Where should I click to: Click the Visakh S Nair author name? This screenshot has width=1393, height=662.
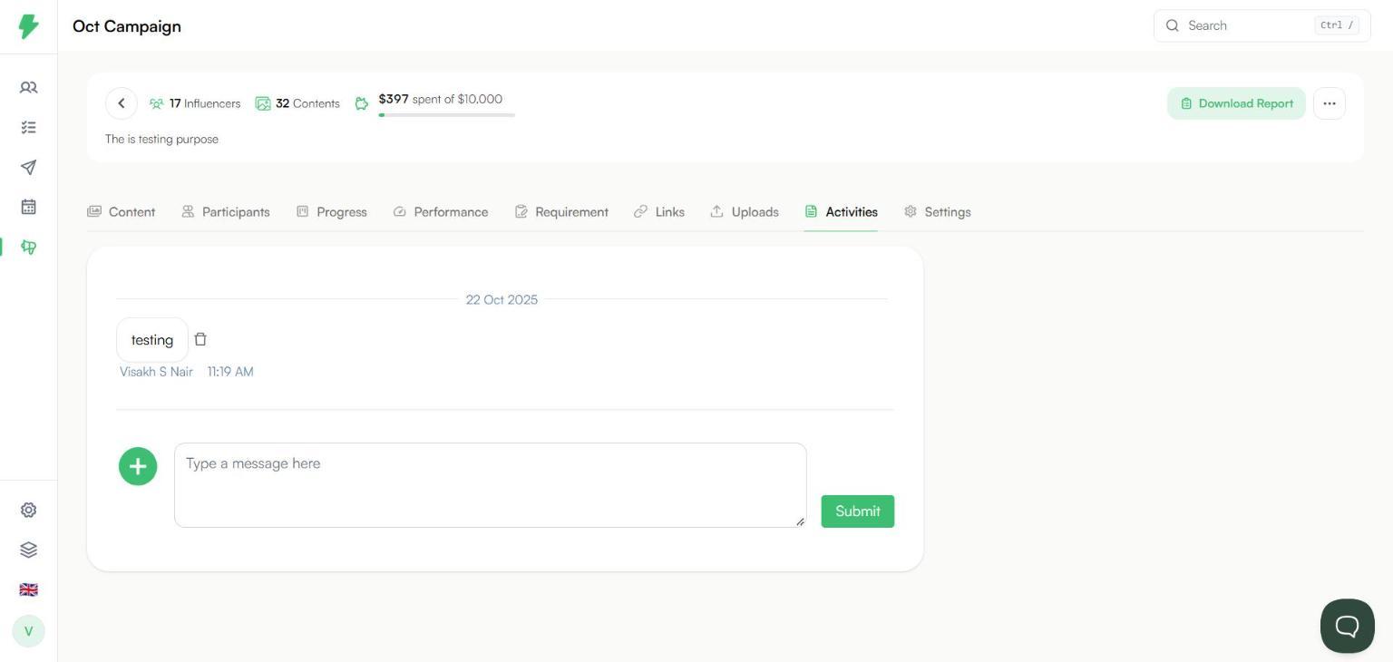click(x=156, y=372)
